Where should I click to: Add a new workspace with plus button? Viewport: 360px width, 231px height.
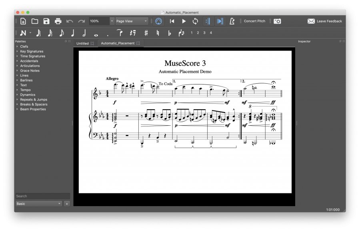[x=67, y=204]
